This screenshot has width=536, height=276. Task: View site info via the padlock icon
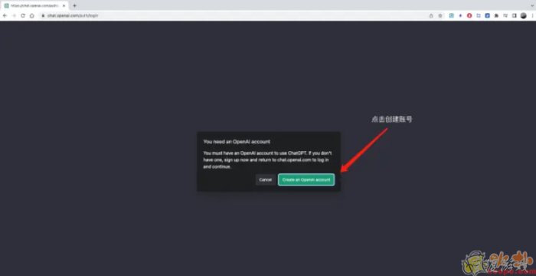pos(43,16)
